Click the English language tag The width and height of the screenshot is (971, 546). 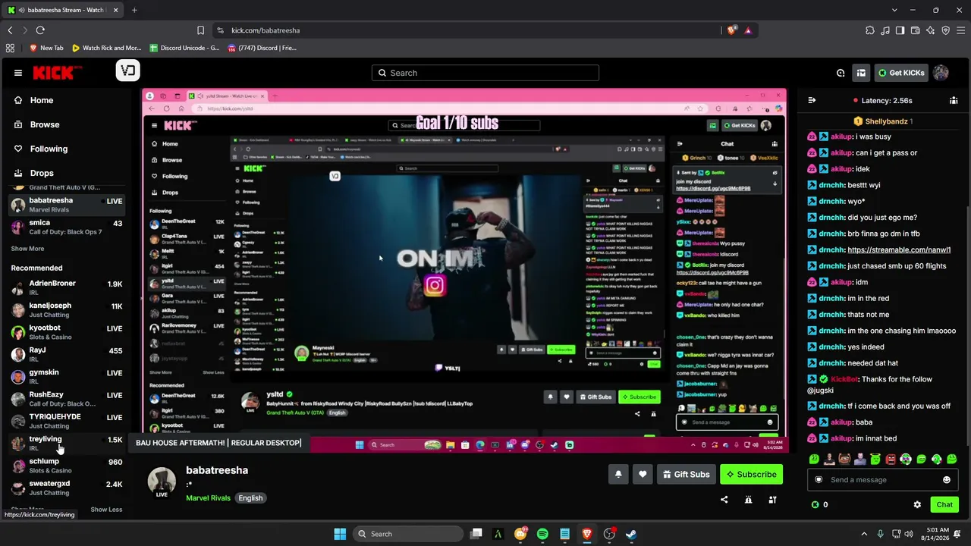coord(250,498)
